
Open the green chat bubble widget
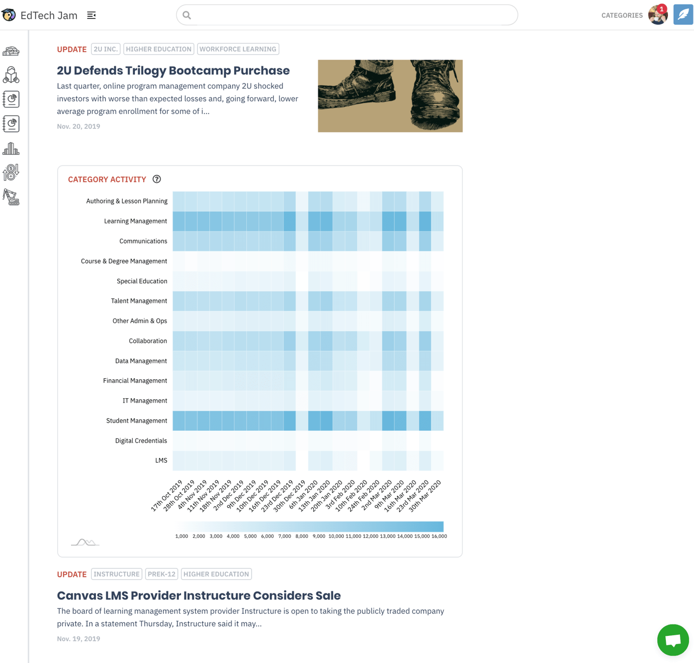[x=673, y=640]
